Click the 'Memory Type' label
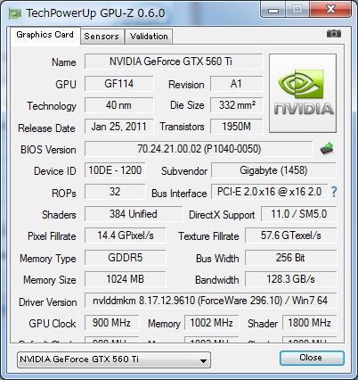358x380 pixels. click(x=48, y=259)
